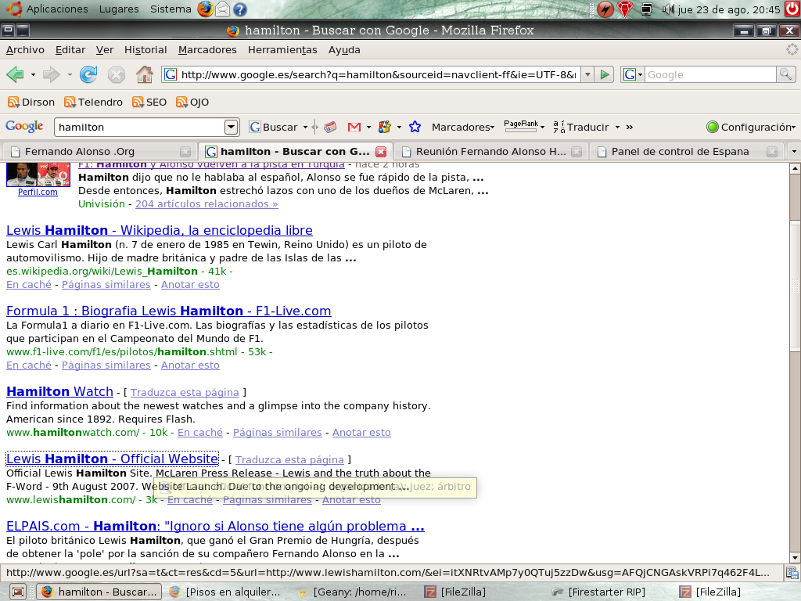Open the Historial menu

145,49
